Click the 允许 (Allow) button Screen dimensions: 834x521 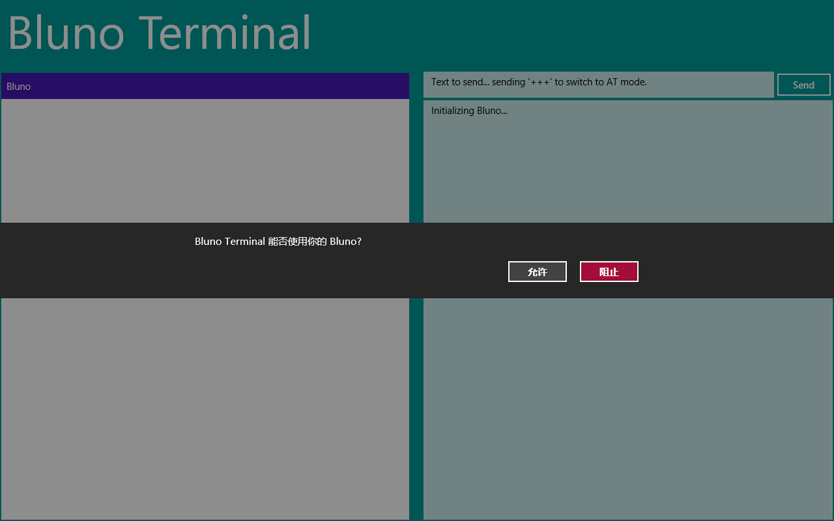538,272
